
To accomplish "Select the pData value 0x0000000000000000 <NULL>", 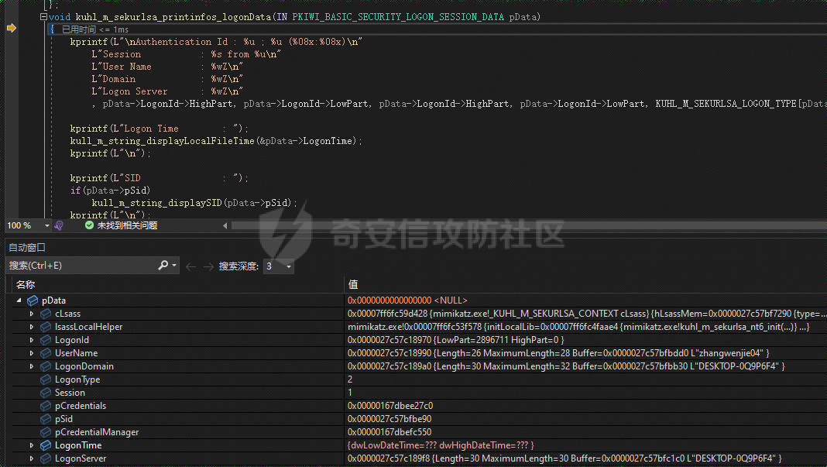I will [407, 300].
